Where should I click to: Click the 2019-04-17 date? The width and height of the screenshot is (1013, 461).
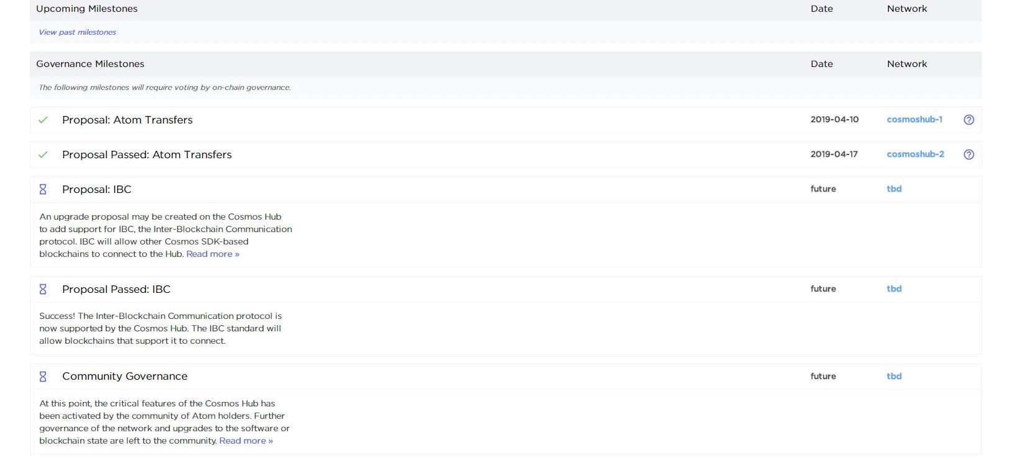tap(834, 154)
